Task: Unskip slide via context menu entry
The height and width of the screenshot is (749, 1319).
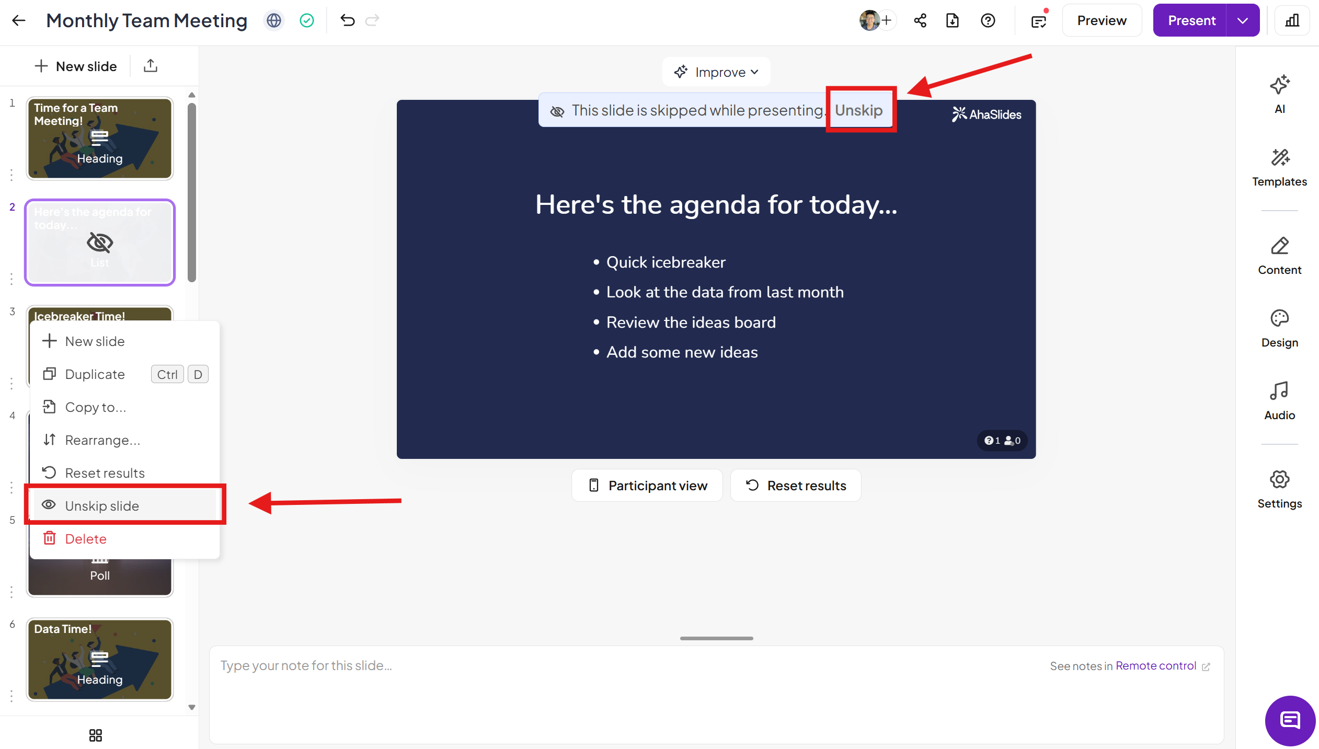Action: click(x=102, y=506)
